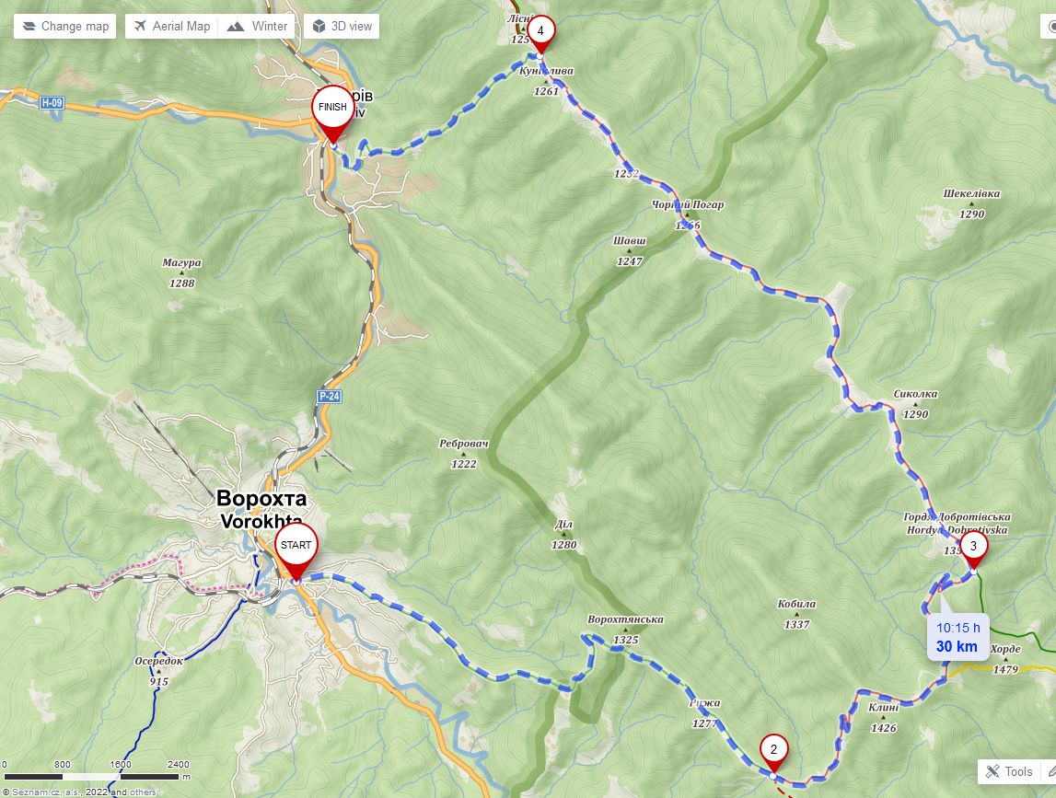The width and height of the screenshot is (1056, 798).
Task: Click the Хорде 1479 peak label
Action: tap(1004, 659)
